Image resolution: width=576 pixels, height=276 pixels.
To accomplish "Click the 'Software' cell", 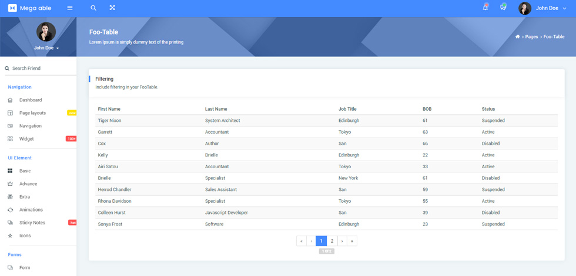I will [x=214, y=224].
